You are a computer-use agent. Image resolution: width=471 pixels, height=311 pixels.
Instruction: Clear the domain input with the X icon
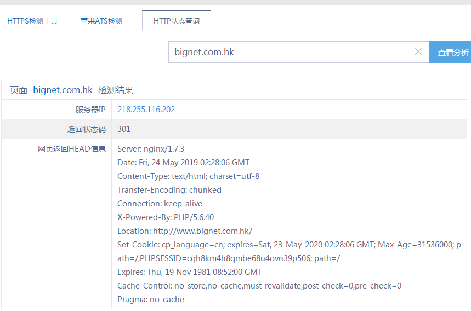click(418, 51)
